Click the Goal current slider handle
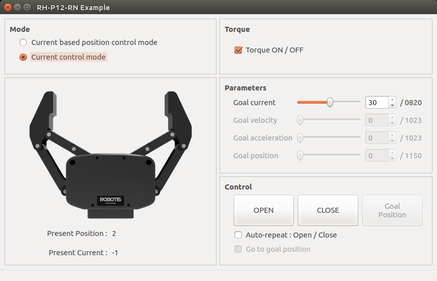Viewport: 437px width, 281px height. (330, 103)
